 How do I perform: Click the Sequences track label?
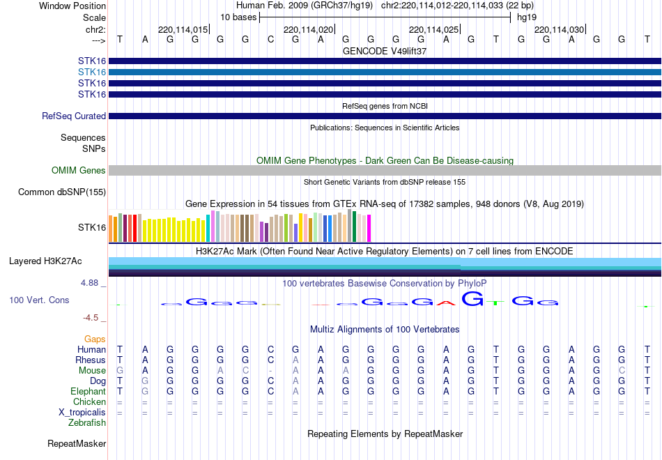(x=83, y=138)
